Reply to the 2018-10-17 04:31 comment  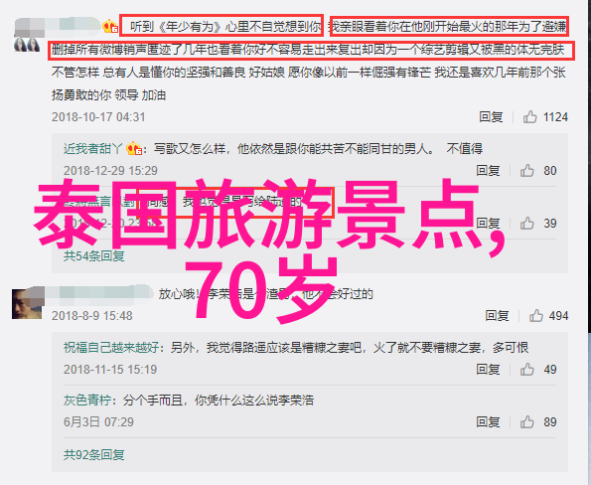point(491,117)
